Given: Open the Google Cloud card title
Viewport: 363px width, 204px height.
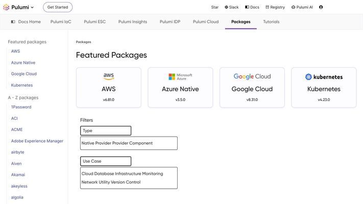Looking at the screenshot, I should coord(252,89).
